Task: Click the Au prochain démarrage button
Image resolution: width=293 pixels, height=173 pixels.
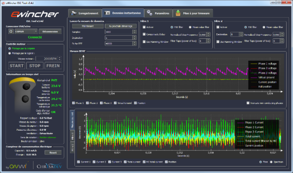Action: (121, 26)
